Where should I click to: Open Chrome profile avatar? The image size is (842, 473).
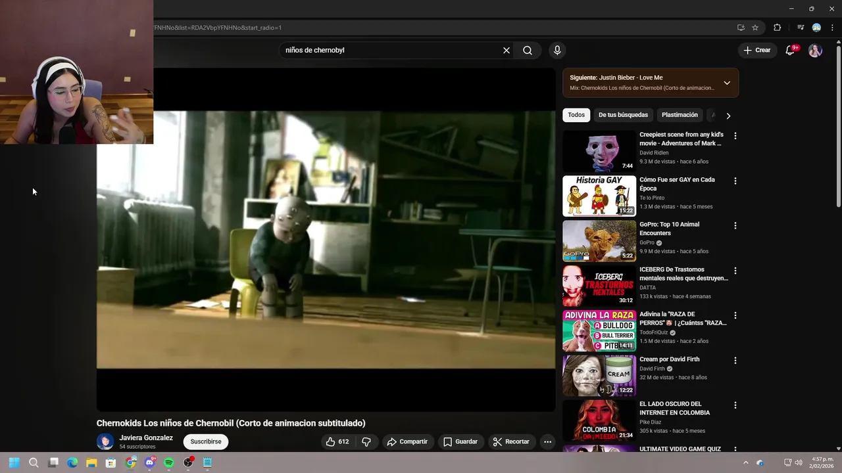[x=816, y=28]
